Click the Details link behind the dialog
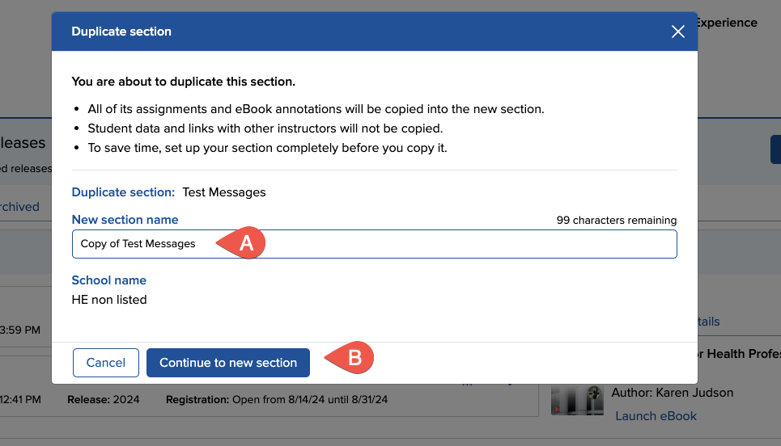Viewport: 781px width, 446px height. click(x=708, y=322)
